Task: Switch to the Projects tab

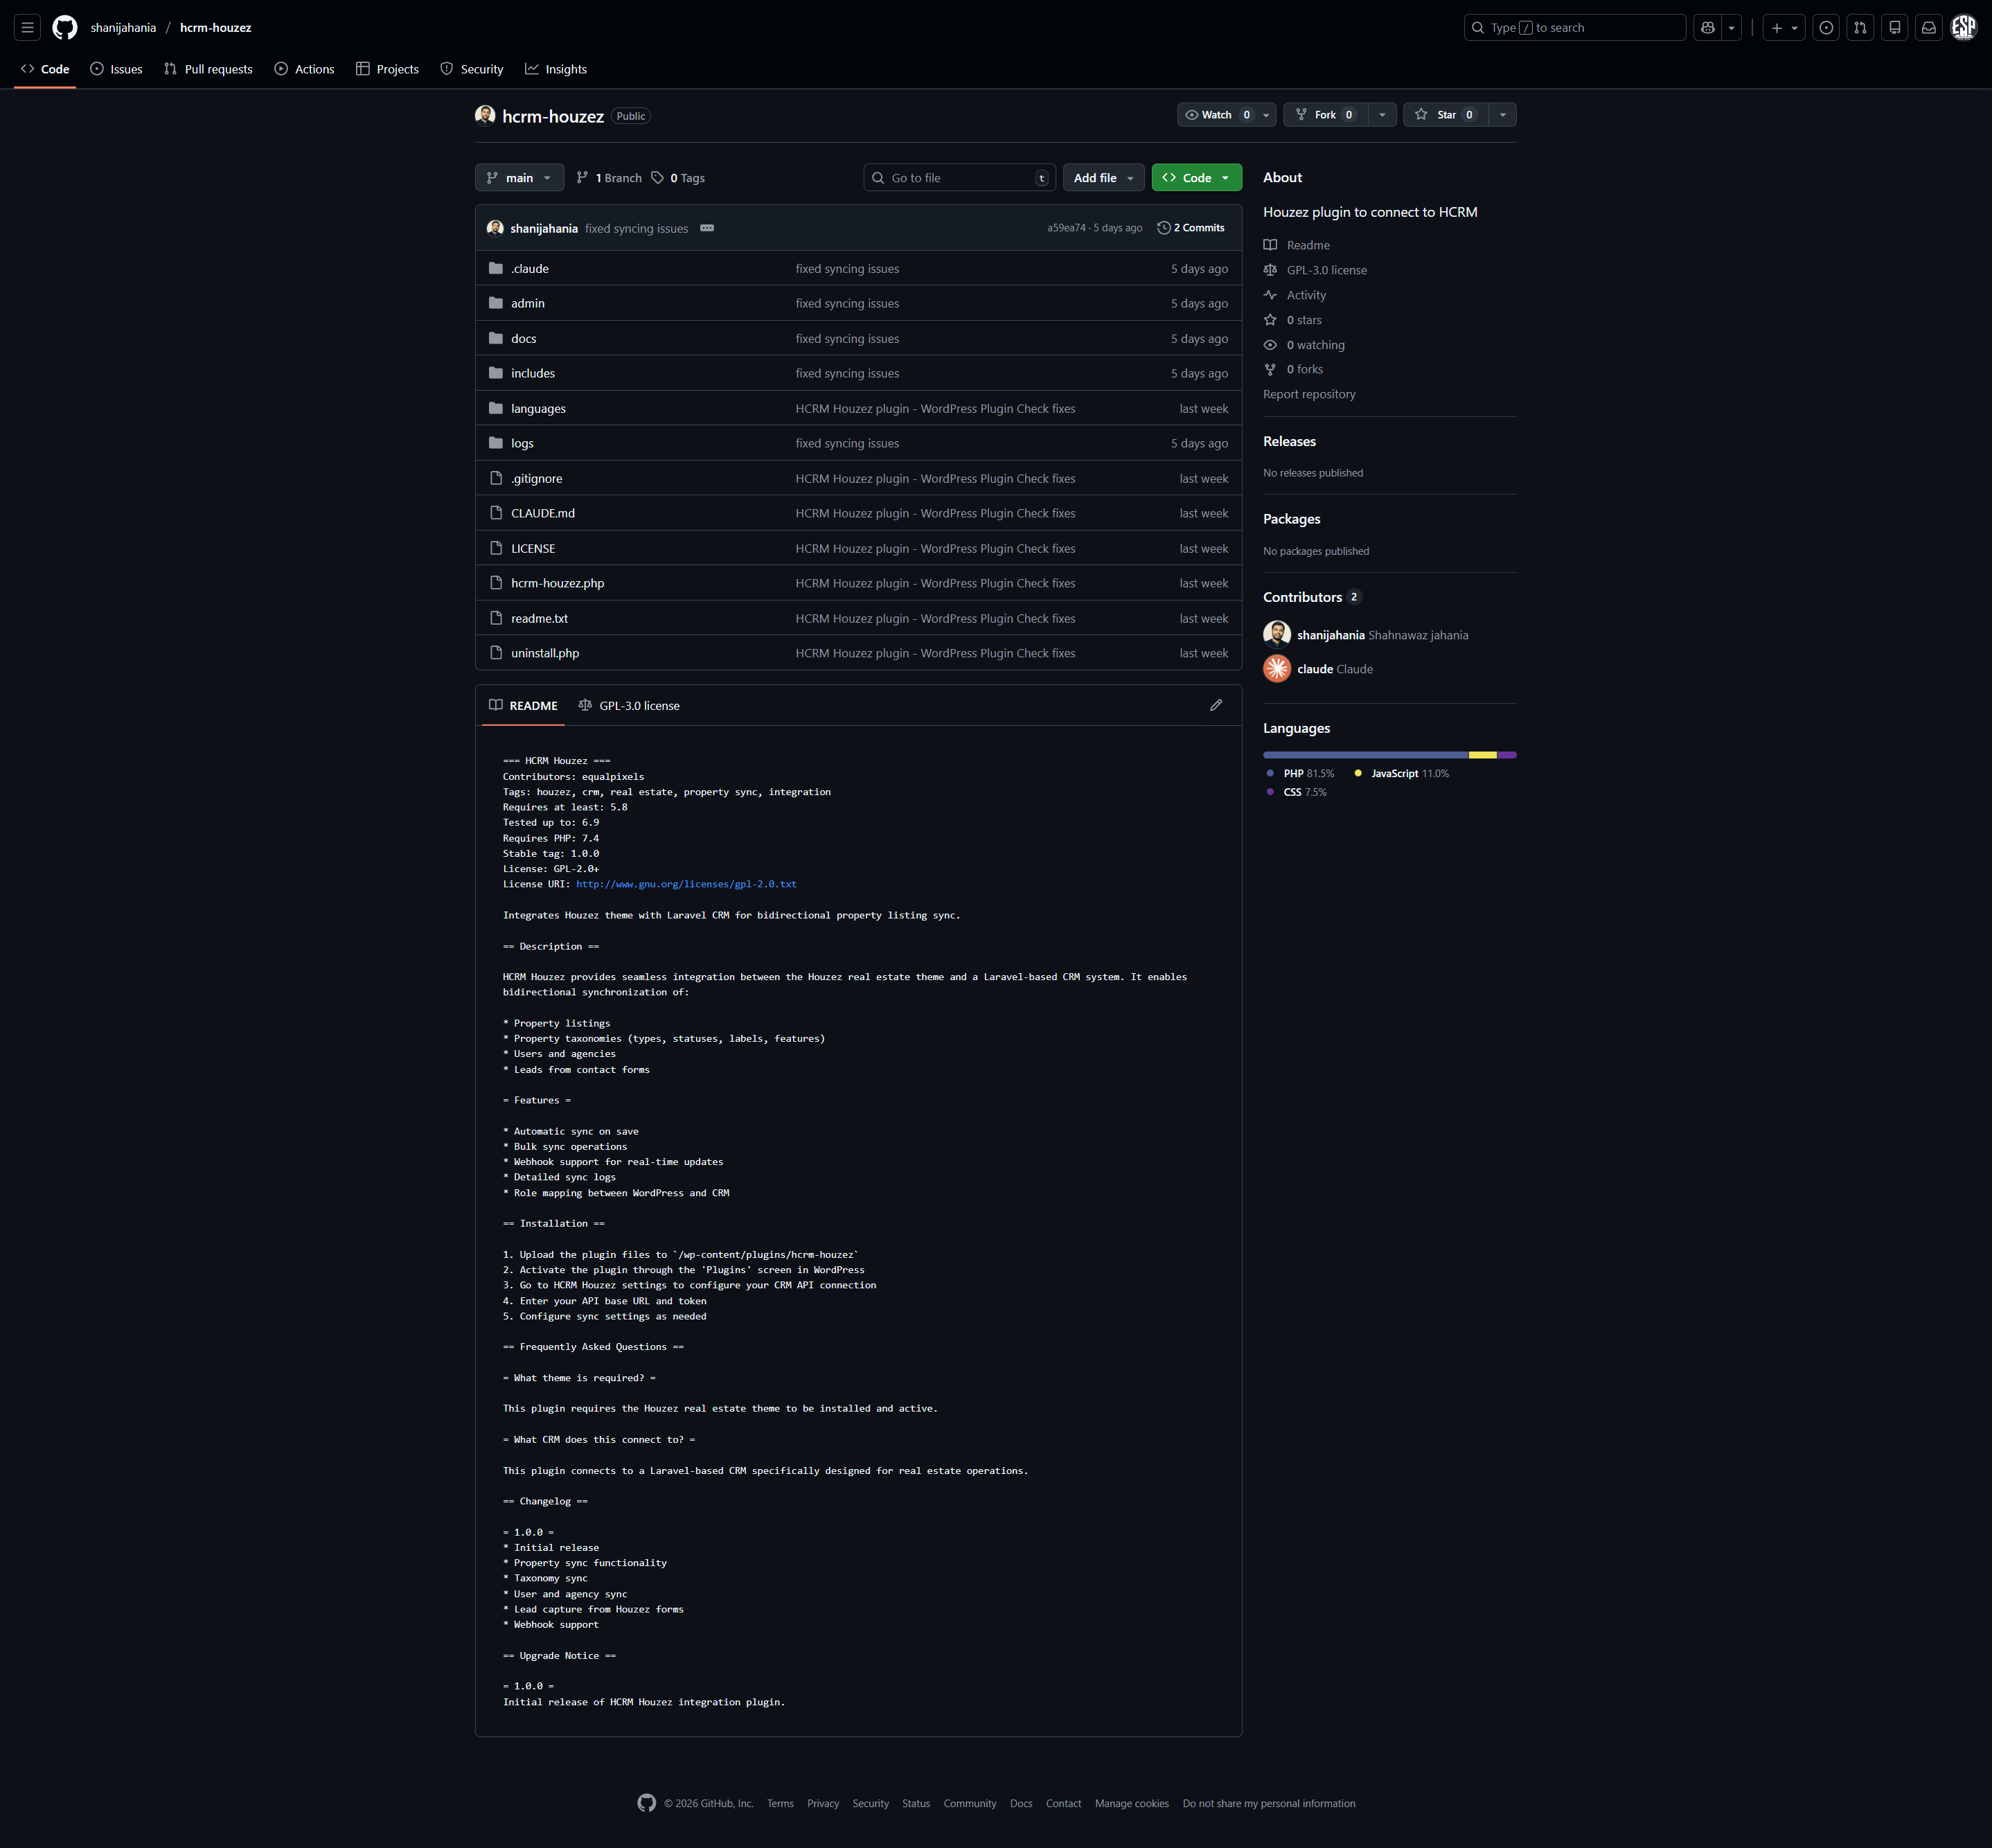Action: (x=387, y=69)
